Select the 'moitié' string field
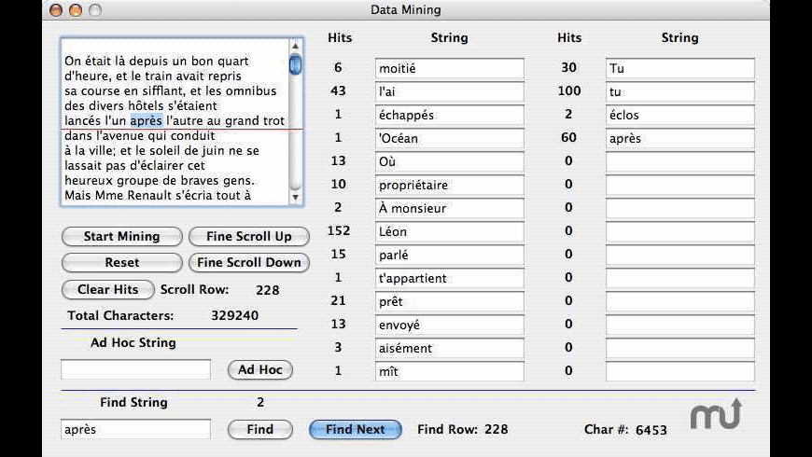The width and height of the screenshot is (812, 457). tap(449, 69)
